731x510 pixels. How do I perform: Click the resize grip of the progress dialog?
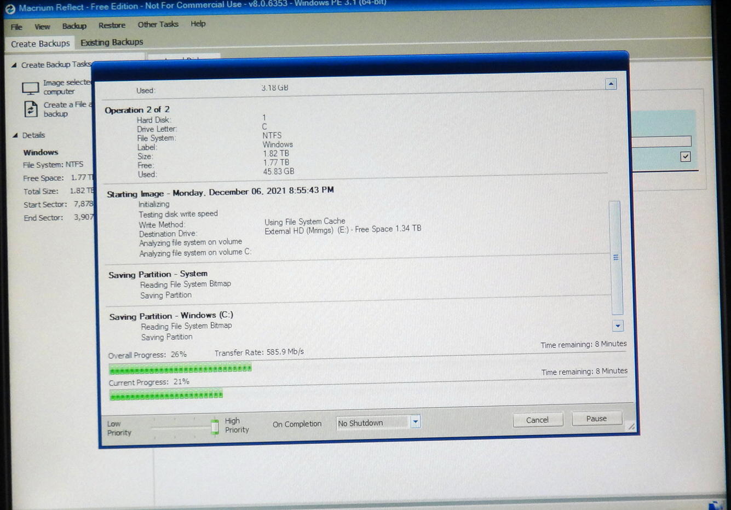tap(631, 426)
